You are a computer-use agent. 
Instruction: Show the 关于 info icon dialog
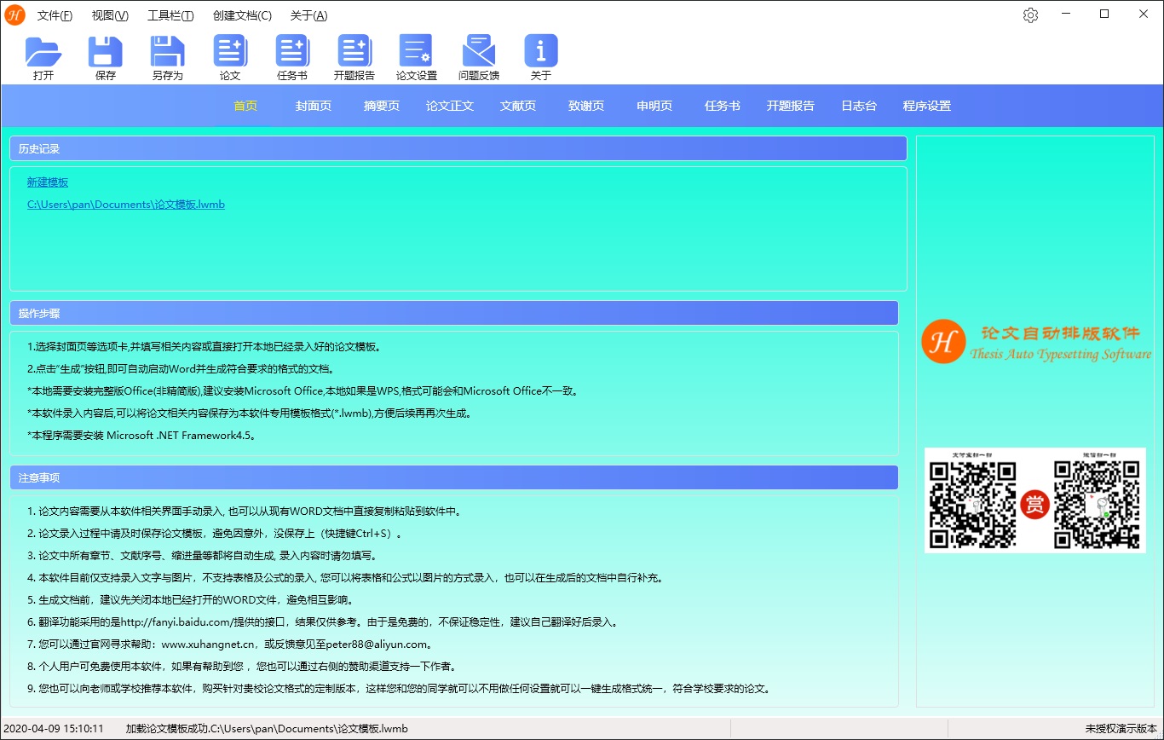541,57
